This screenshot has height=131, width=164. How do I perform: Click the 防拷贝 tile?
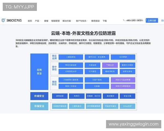(77, 96)
